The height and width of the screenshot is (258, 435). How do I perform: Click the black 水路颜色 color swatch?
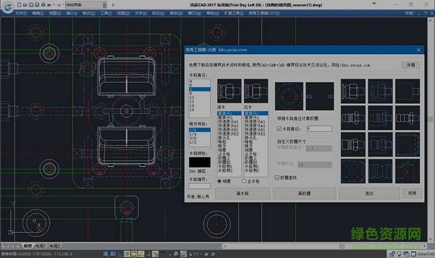(x=199, y=161)
